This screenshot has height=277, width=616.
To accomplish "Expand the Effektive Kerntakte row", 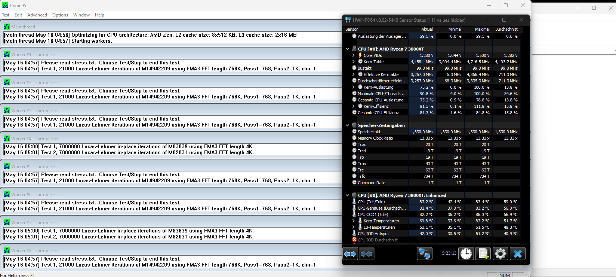I will point(354,74).
